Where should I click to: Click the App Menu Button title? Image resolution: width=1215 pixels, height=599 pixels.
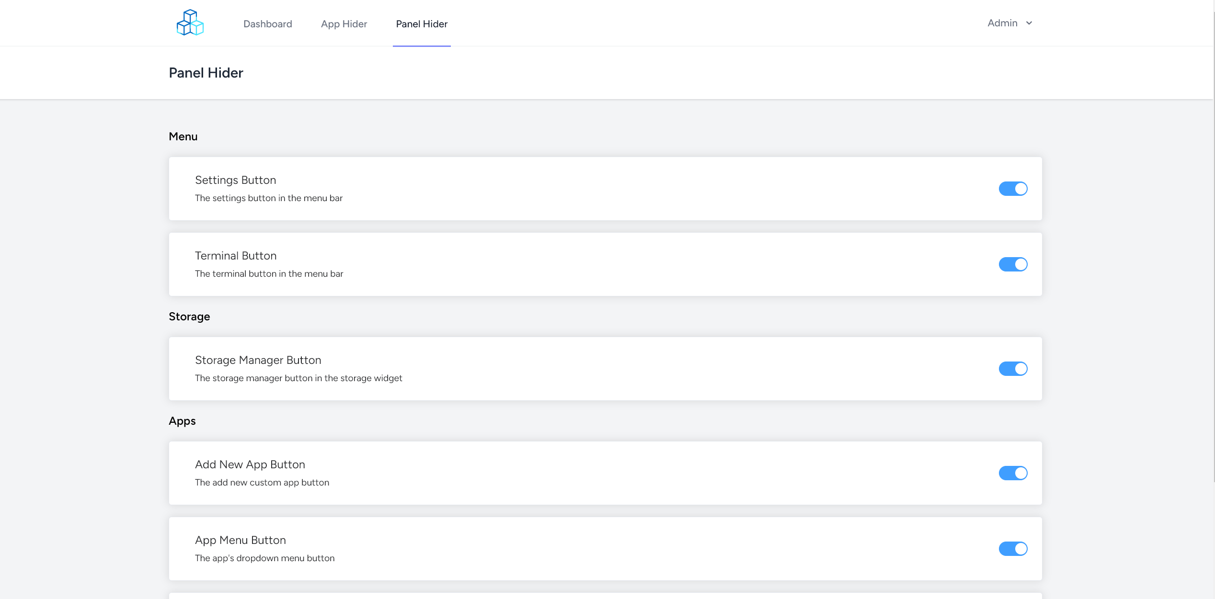(x=240, y=540)
